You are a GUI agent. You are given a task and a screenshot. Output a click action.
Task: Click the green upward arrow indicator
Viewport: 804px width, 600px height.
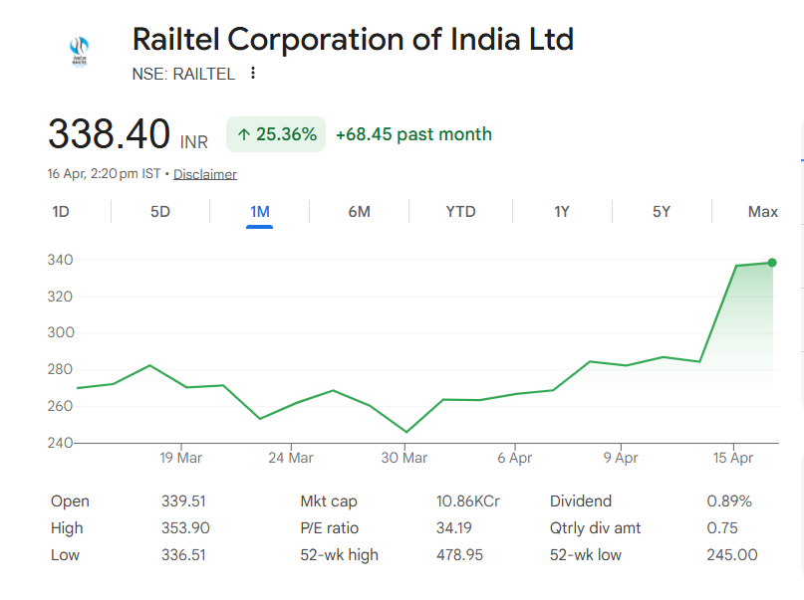coord(244,133)
